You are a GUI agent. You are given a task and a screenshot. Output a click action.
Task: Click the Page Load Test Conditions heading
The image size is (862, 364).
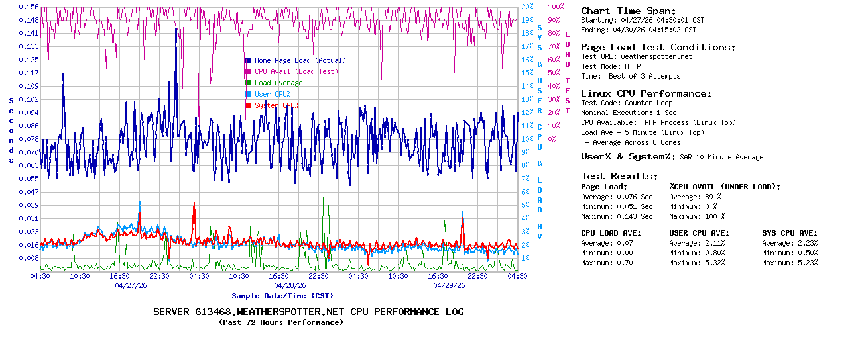(x=658, y=47)
